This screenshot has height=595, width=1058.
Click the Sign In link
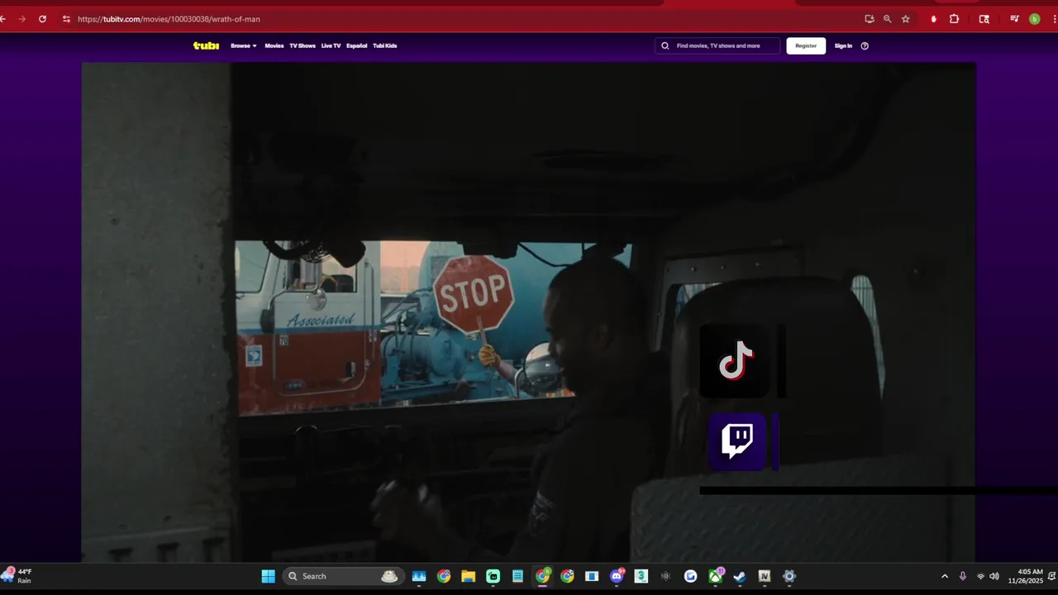click(x=843, y=45)
